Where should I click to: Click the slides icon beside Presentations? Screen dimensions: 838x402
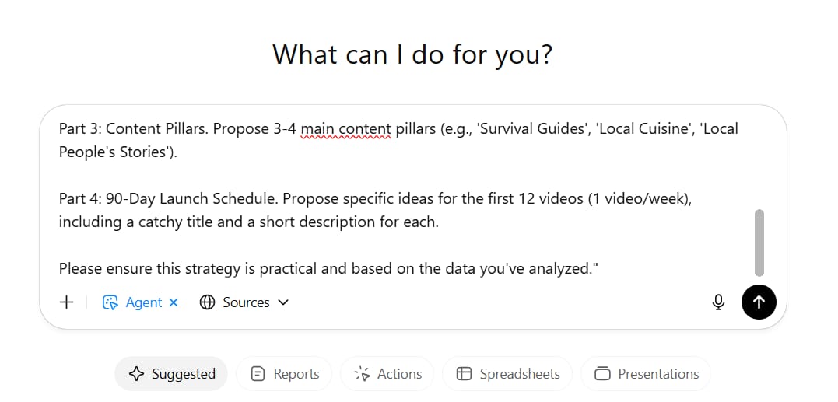(x=602, y=374)
